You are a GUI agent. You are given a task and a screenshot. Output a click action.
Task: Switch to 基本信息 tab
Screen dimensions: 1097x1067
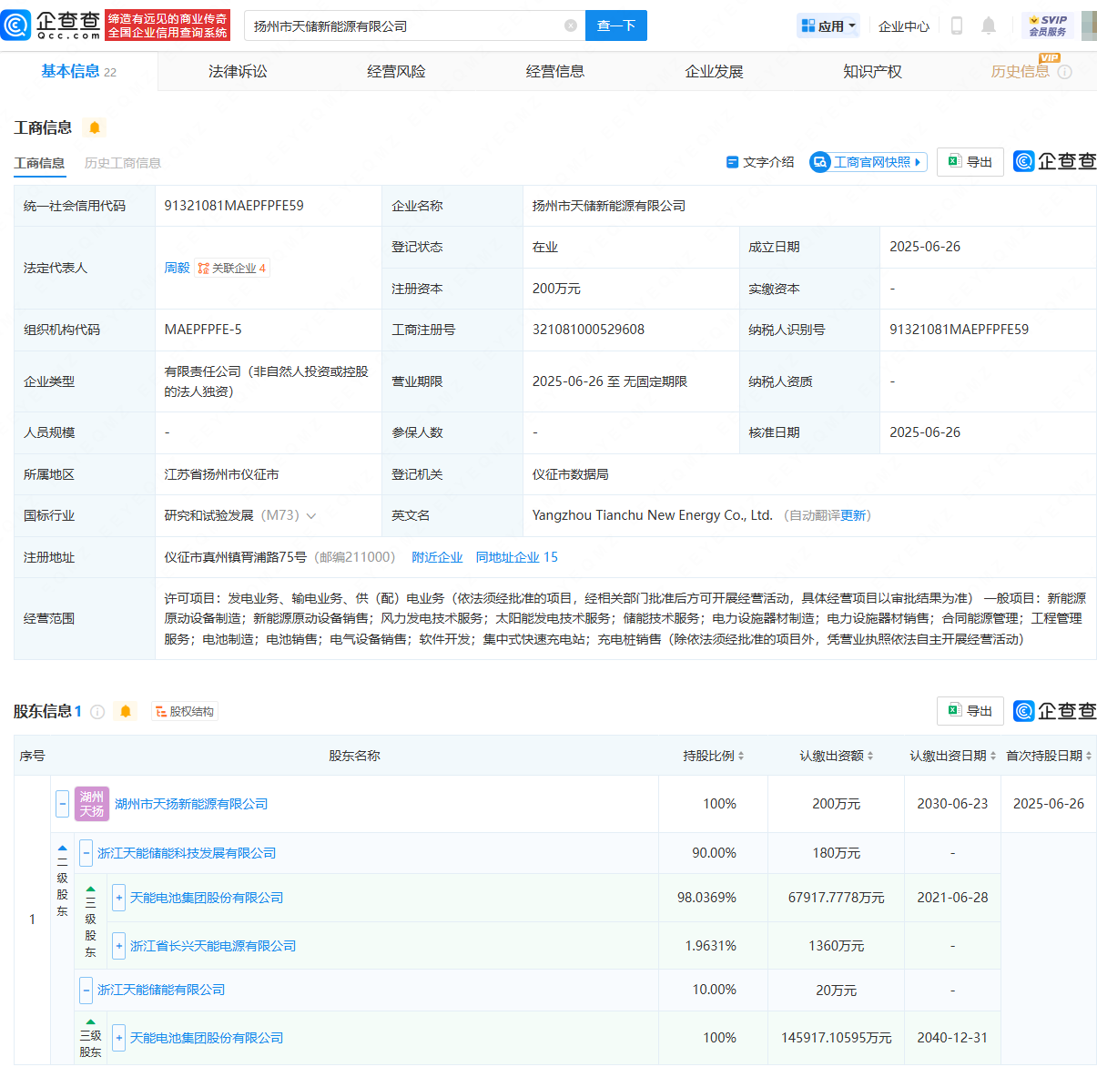pyautogui.click(x=78, y=71)
